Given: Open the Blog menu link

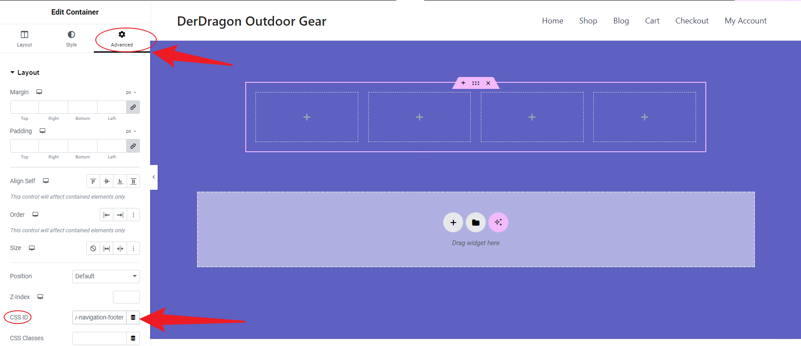Looking at the screenshot, I should [x=621, y=21].
